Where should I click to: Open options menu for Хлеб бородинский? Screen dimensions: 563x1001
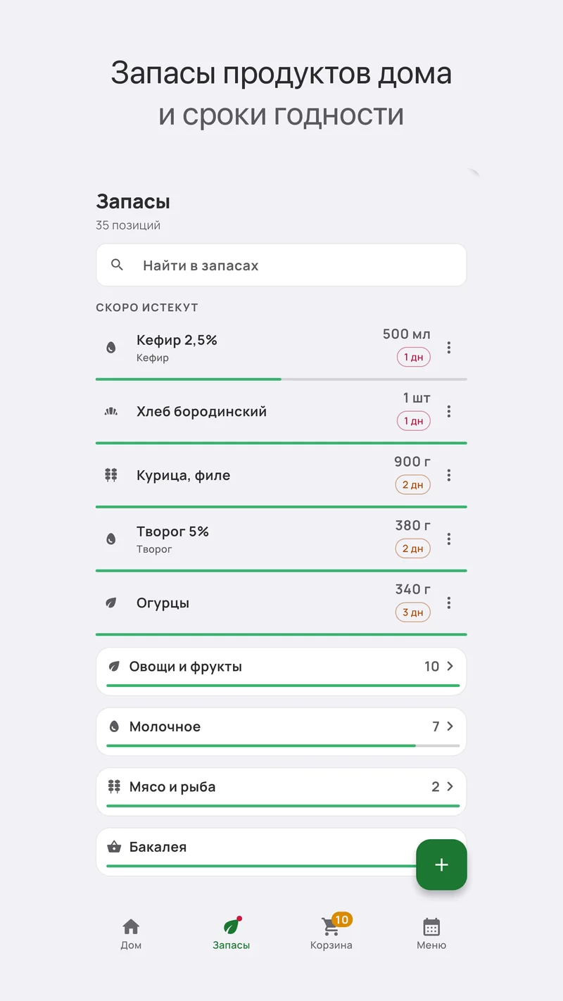pyautogui.click(x=449, y=412)
